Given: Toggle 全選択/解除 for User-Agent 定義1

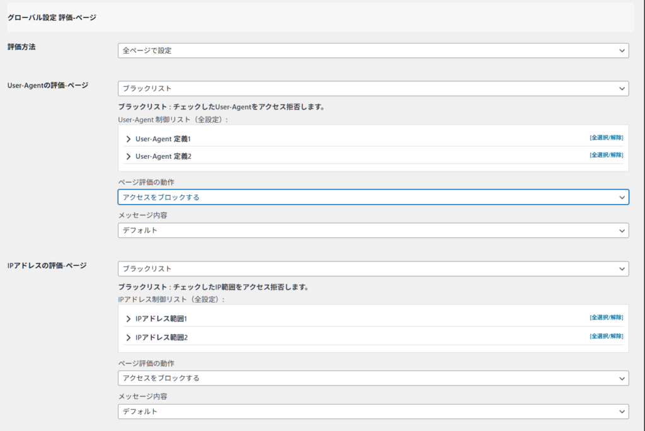Looking at the screenshot, I should click(x=606, y=137).
